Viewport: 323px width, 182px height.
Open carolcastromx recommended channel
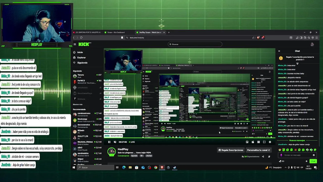pos(87,115)
